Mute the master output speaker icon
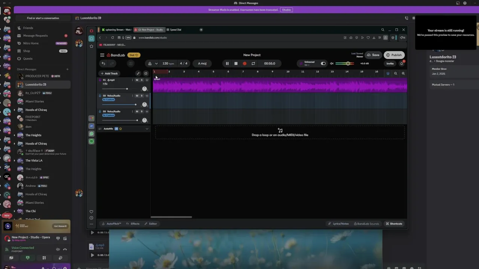The height and width of the screenshot is (269, 479). point(332,64)
